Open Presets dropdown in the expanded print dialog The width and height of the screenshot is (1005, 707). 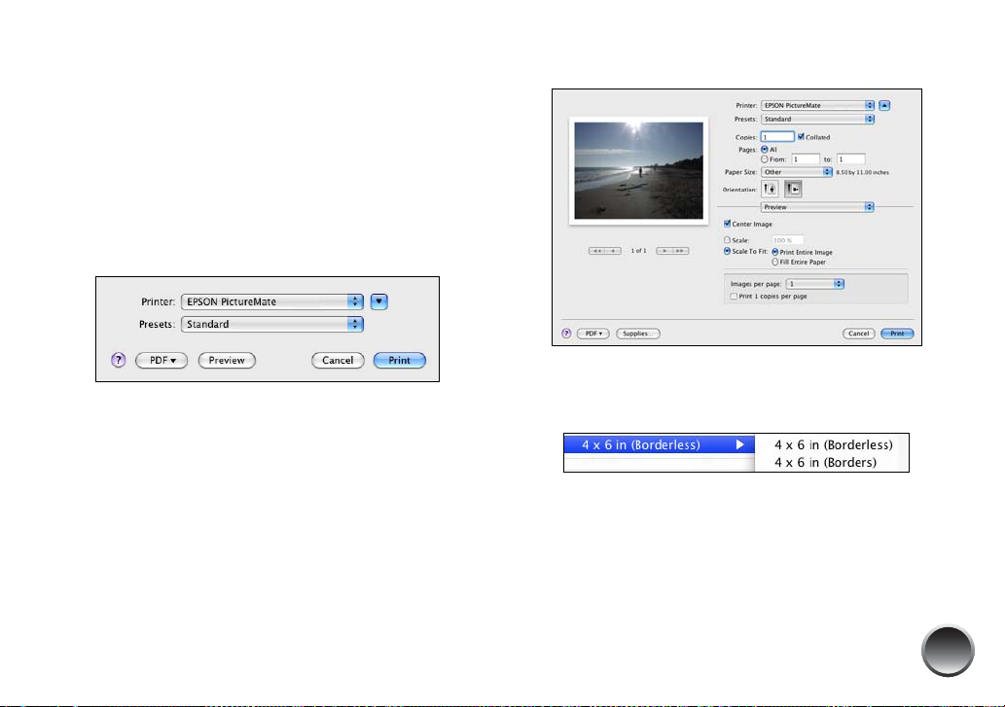point(817,119)
